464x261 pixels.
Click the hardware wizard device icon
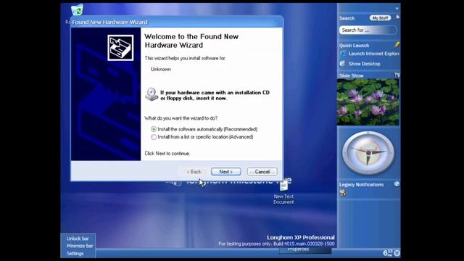click(x=120, y=48)
